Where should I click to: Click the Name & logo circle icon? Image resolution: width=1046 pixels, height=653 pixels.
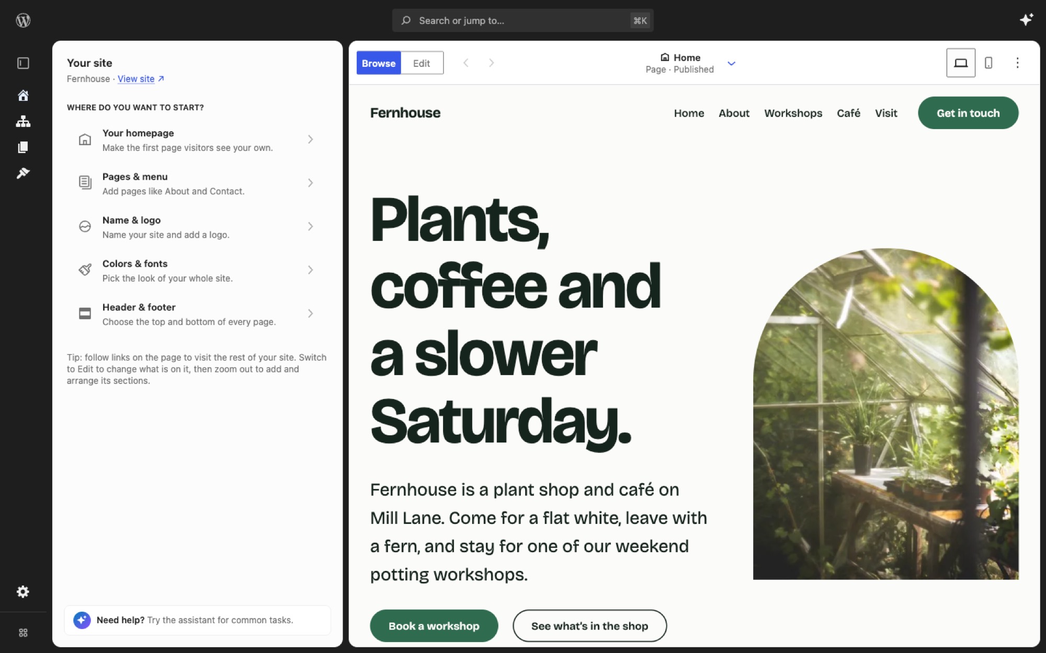[x=85, y=226]
